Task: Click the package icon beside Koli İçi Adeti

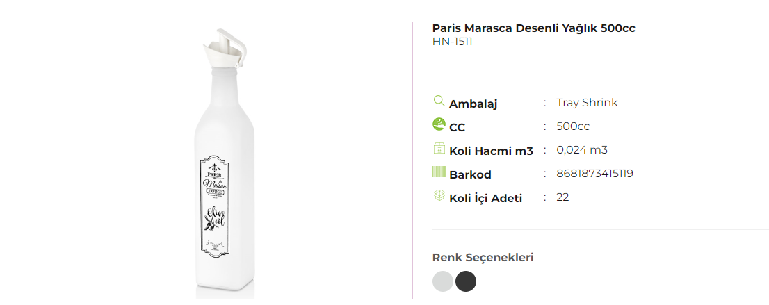Action: point(439,195)
